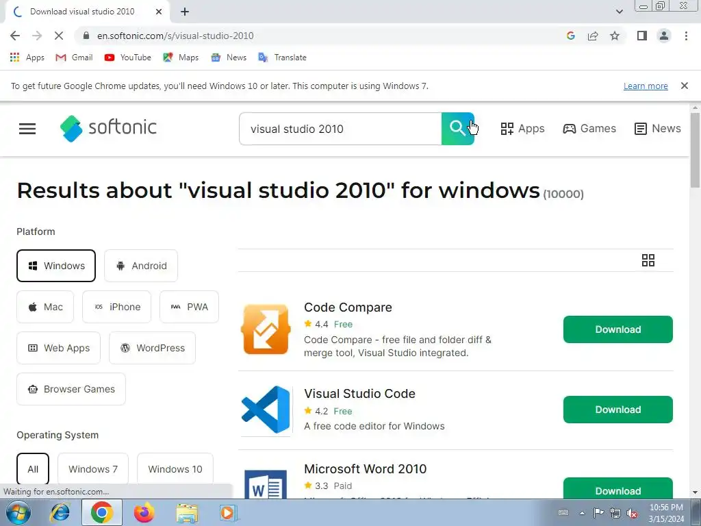The width and height of the screenshot is (701, 526).
Task: Click the Google icon in the address bar
Action: click(x=570, y=36)
